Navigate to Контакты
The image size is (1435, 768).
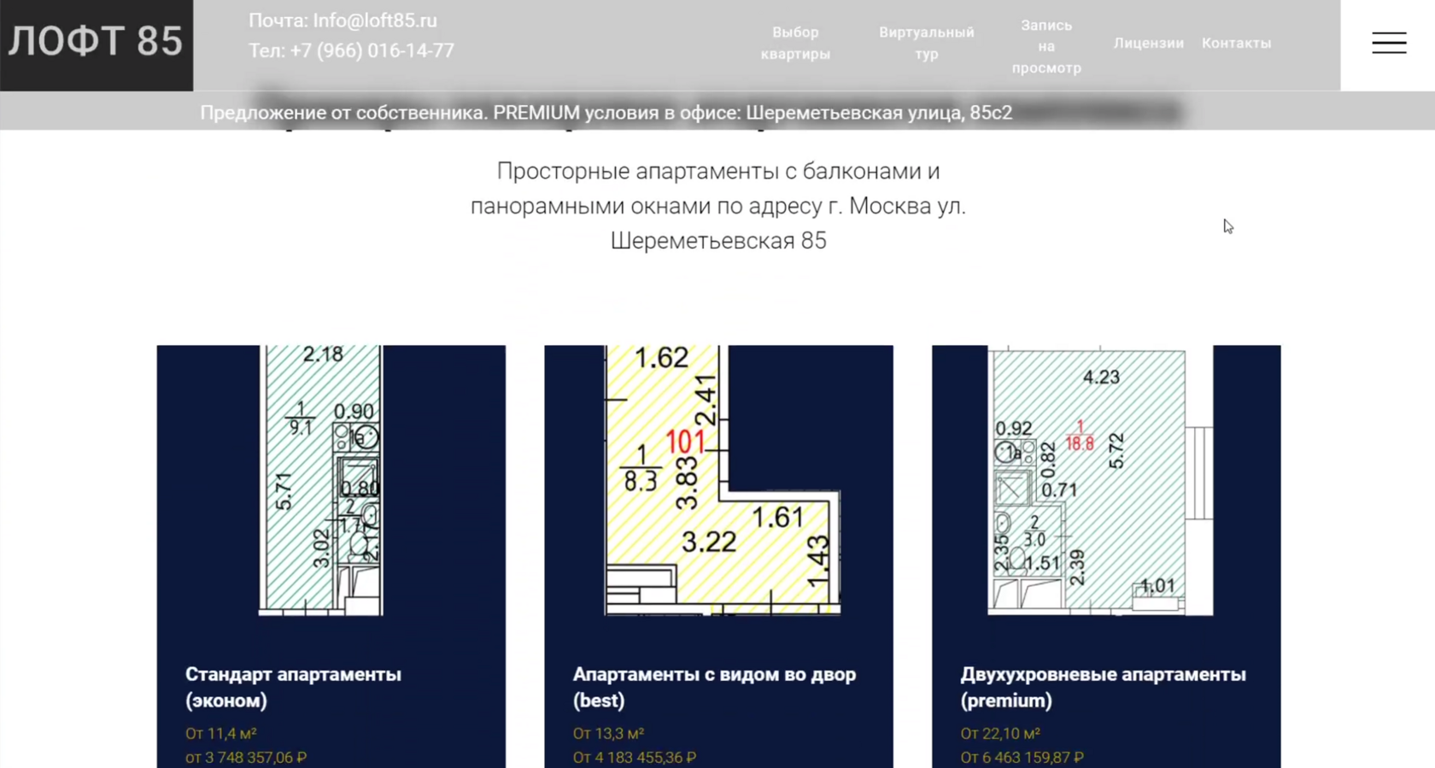click(x=1237, y=43)
